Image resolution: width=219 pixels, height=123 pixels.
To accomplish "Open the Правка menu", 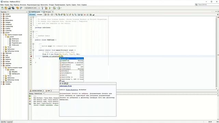I will coord(7,5).
